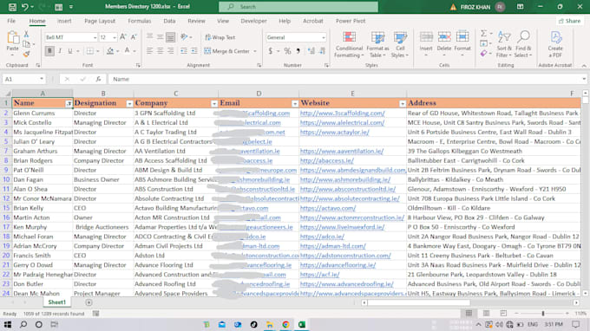590x331 pixels.
Task: Open the Name column filter dropdown
Action: [x=69, y=104]
